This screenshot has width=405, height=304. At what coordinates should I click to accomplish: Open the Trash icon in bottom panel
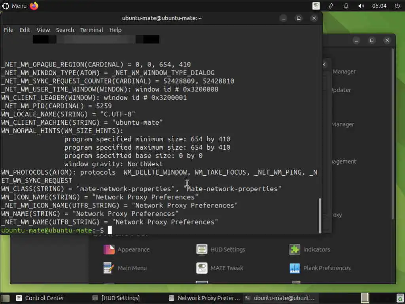pos(400,298)
